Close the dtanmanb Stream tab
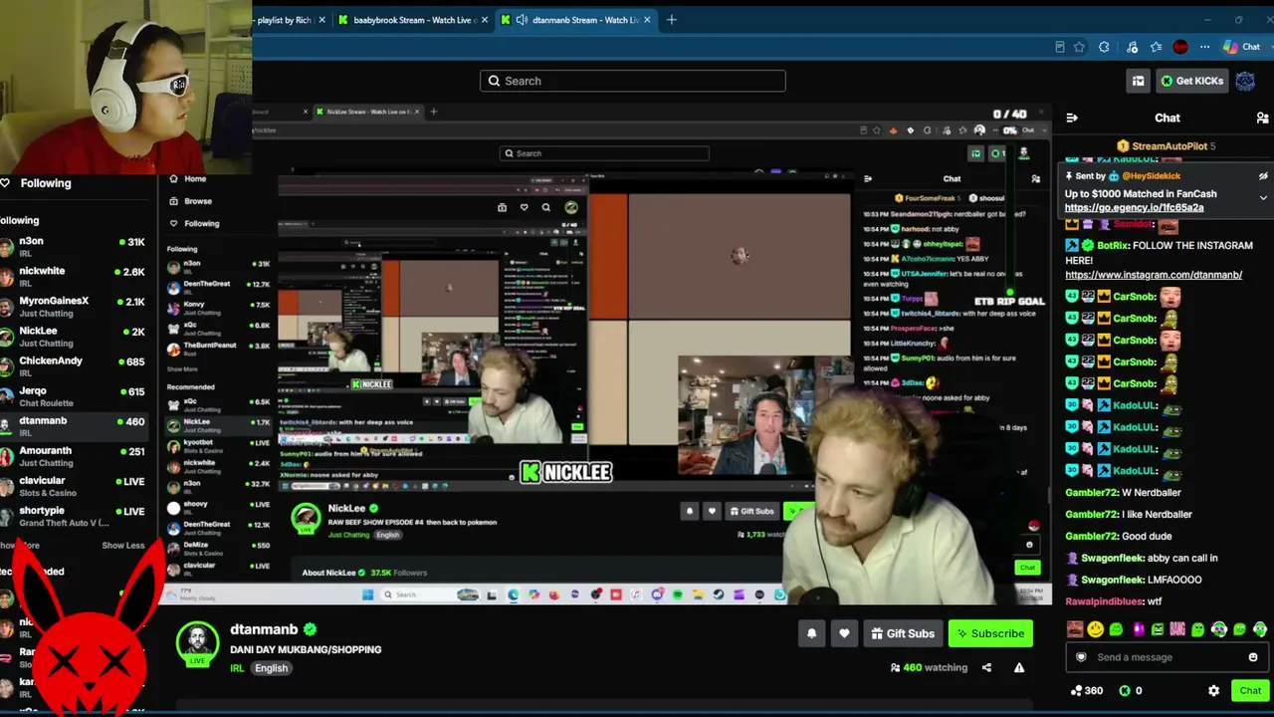The height and width of the screenshot is (717, 1274). tap(648, 20)
